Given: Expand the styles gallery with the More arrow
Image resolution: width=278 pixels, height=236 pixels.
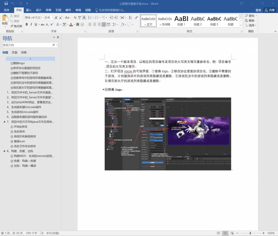Looking at the screenshot, I should click(x=241, y=25).
